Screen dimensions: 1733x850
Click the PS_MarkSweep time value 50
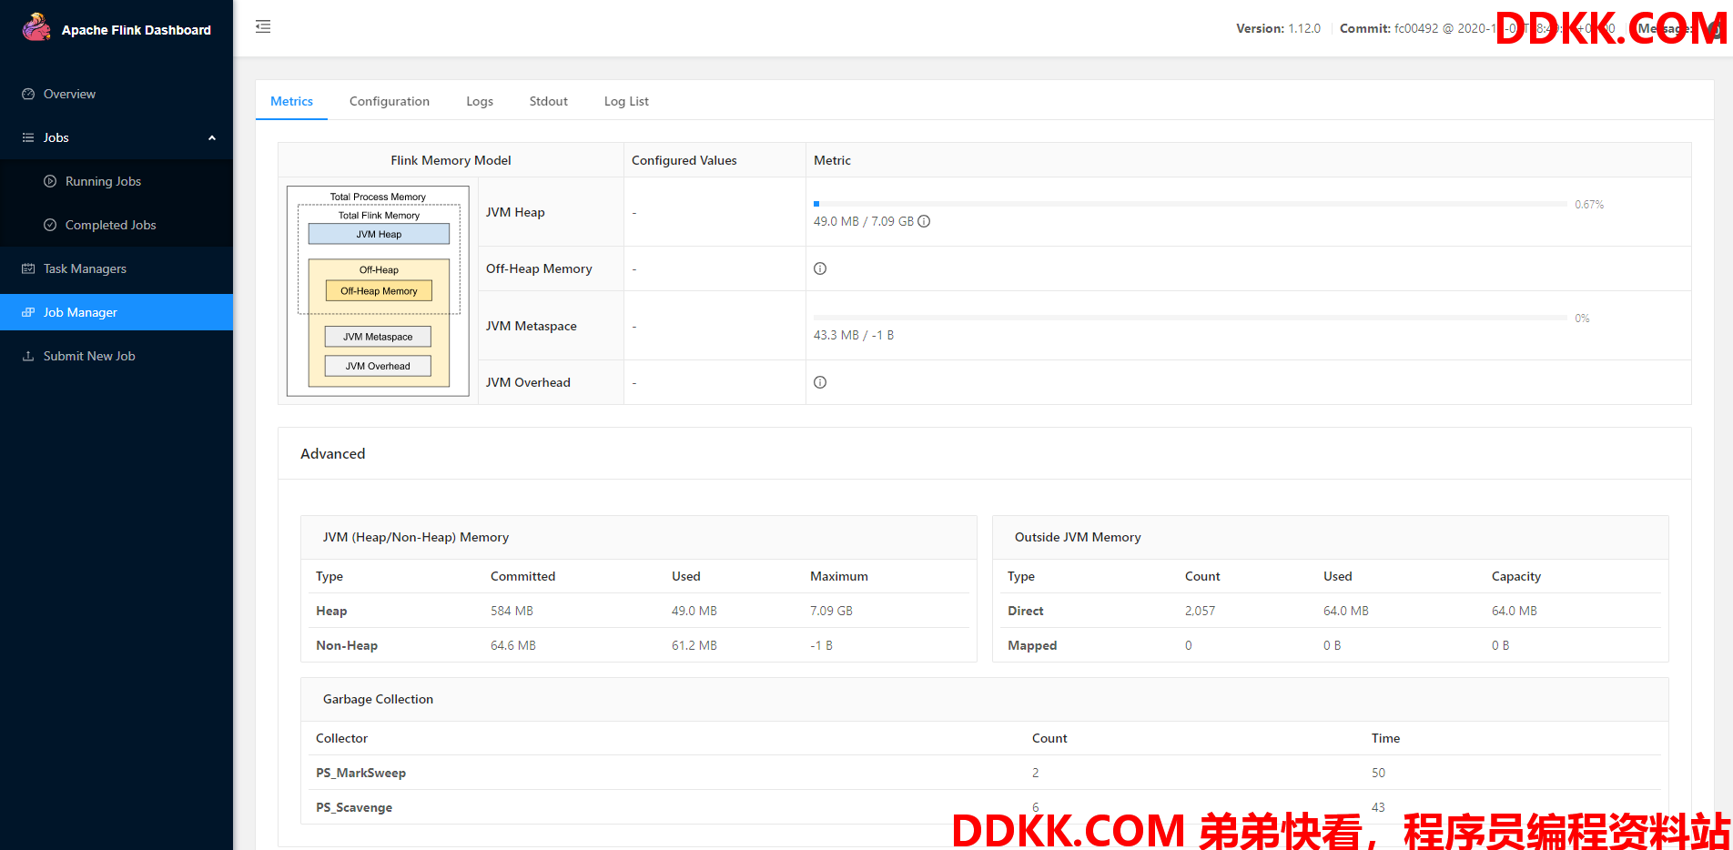(1378, 773)
